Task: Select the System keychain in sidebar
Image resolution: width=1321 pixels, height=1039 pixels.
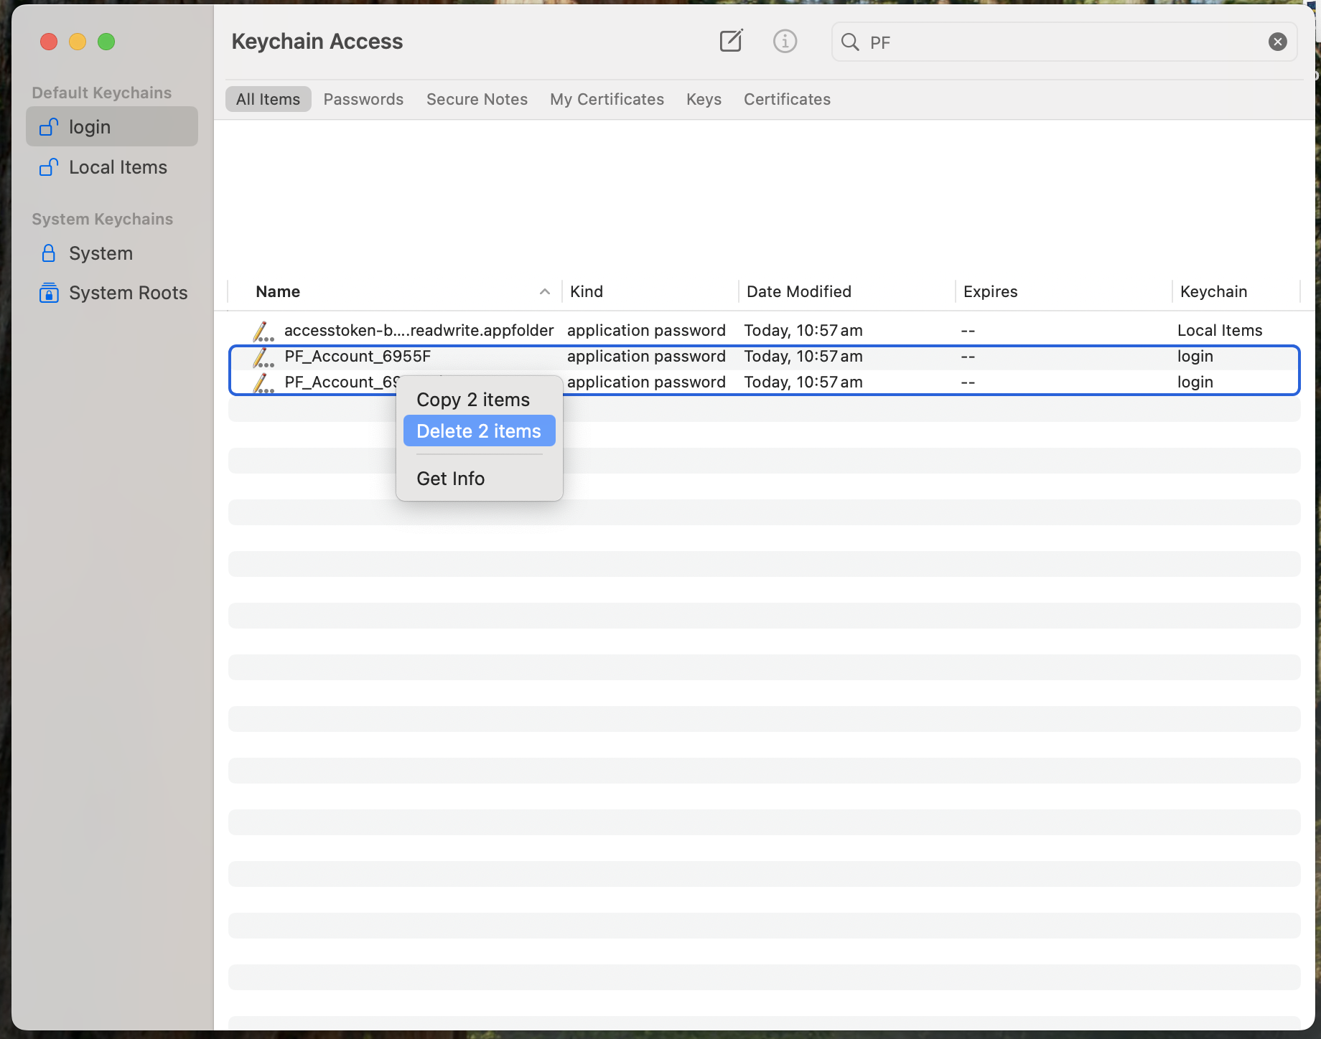Action: 112,253
